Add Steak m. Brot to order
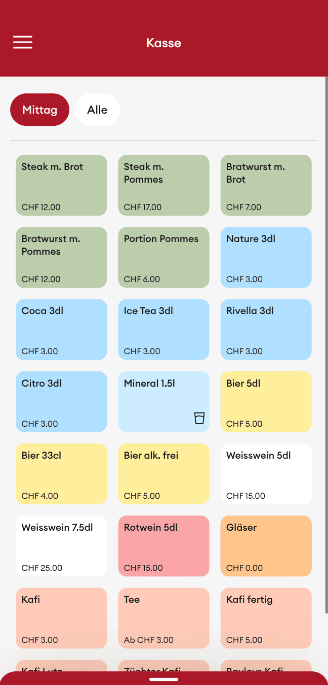This screenshot has width=328, height=685. tap(61, 185)
